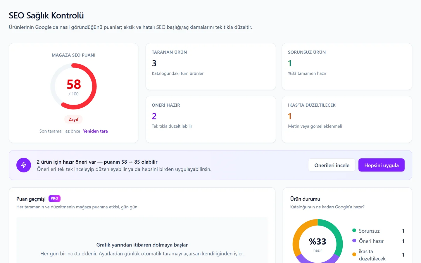Click the İkas'ta Düzeltilecek value 1

[x=290, y=116]
